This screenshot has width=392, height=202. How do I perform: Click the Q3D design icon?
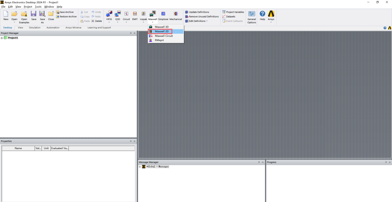pos(118,14)
